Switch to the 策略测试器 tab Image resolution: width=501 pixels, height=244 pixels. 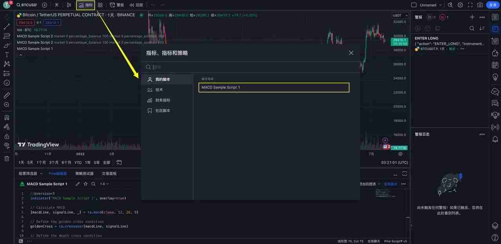pyautogui.click(x=85, y=173)
